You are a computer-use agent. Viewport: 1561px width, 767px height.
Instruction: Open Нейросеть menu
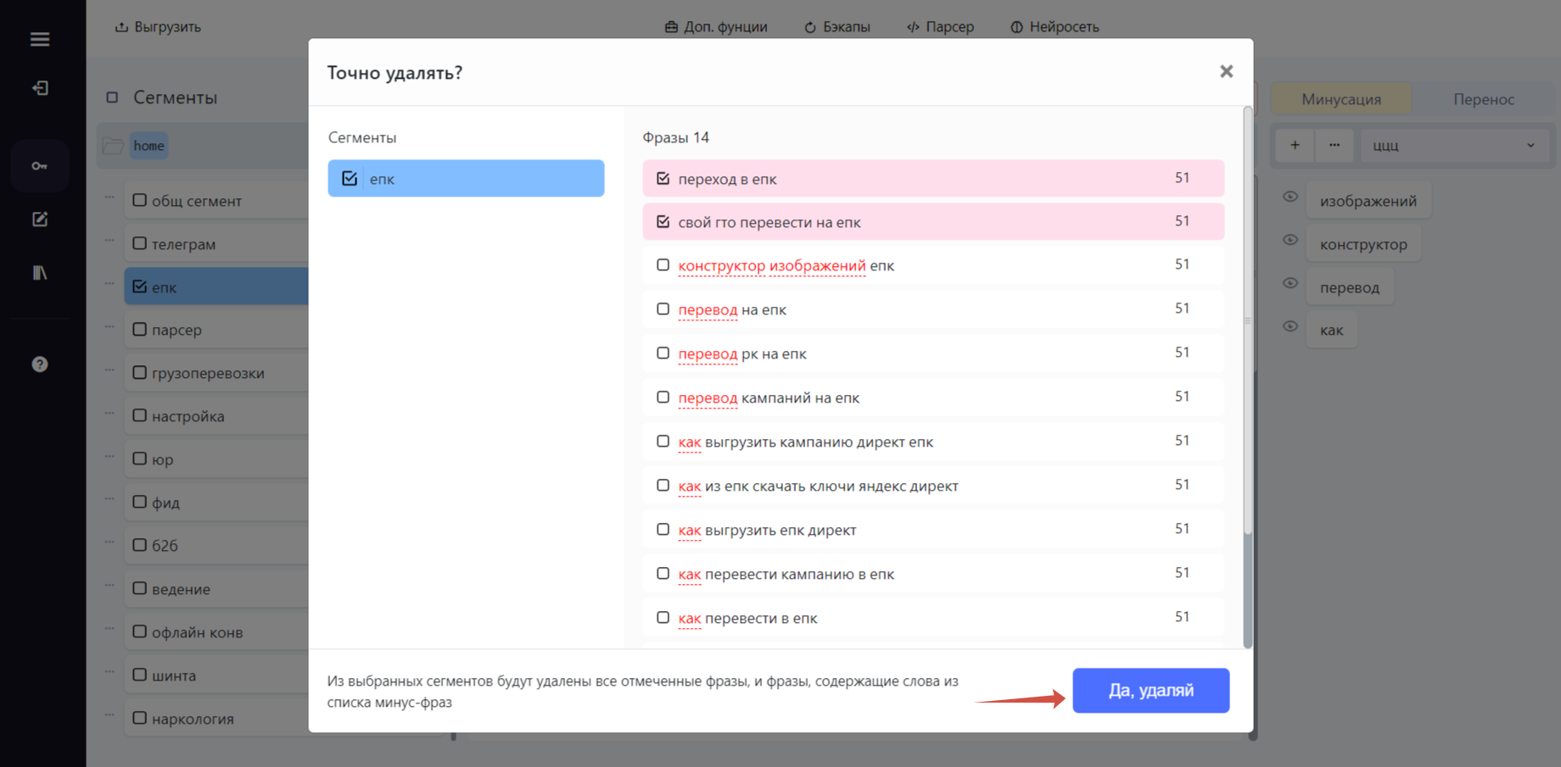(x=1055, y=27)
